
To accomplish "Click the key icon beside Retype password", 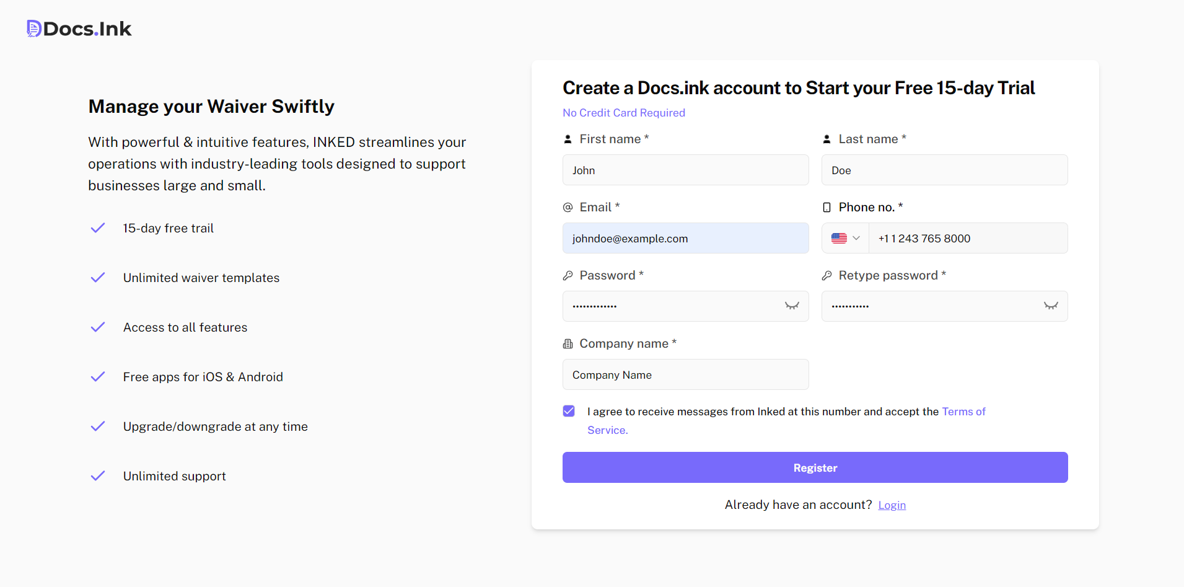I will 827,276.
